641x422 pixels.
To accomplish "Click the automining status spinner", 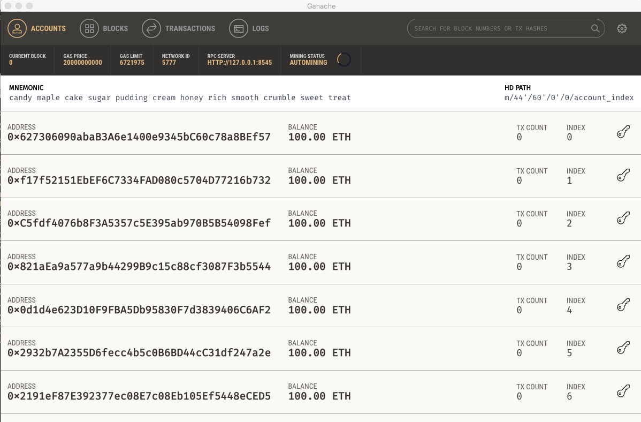I will point(344,59).
